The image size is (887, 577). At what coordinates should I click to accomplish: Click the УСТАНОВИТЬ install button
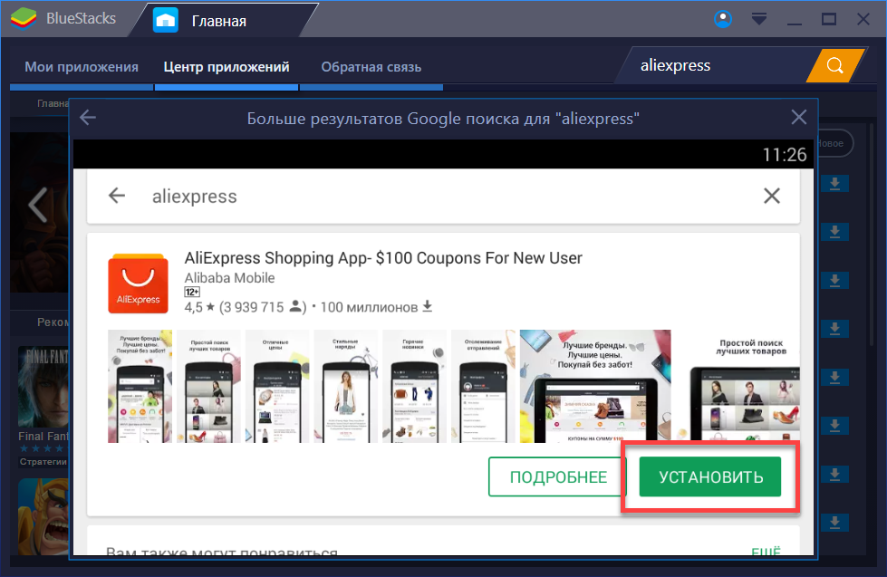point(710,476)
